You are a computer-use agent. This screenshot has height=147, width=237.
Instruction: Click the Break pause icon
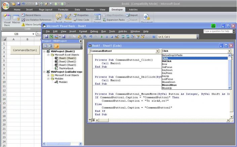(107, 37)
